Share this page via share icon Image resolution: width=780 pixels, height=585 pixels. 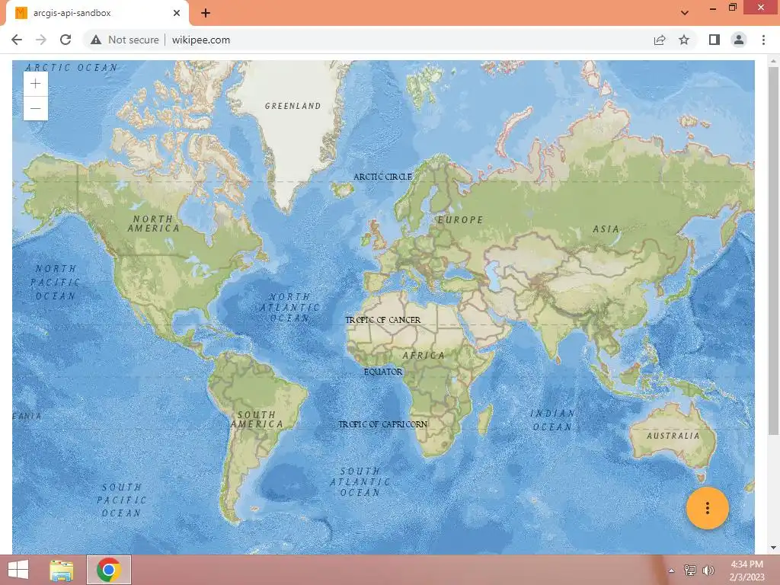[660, 40]
